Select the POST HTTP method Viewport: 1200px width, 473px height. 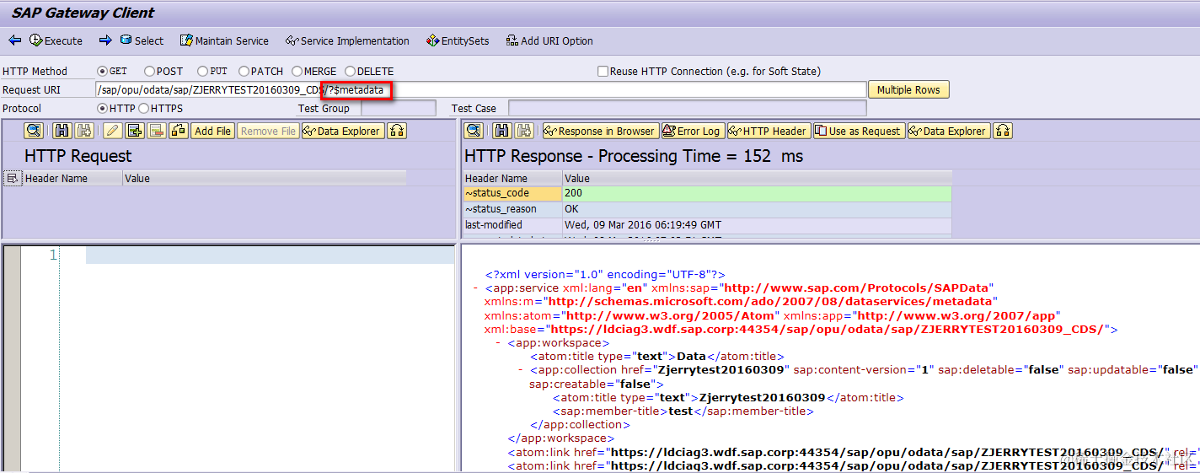[150, 72]
